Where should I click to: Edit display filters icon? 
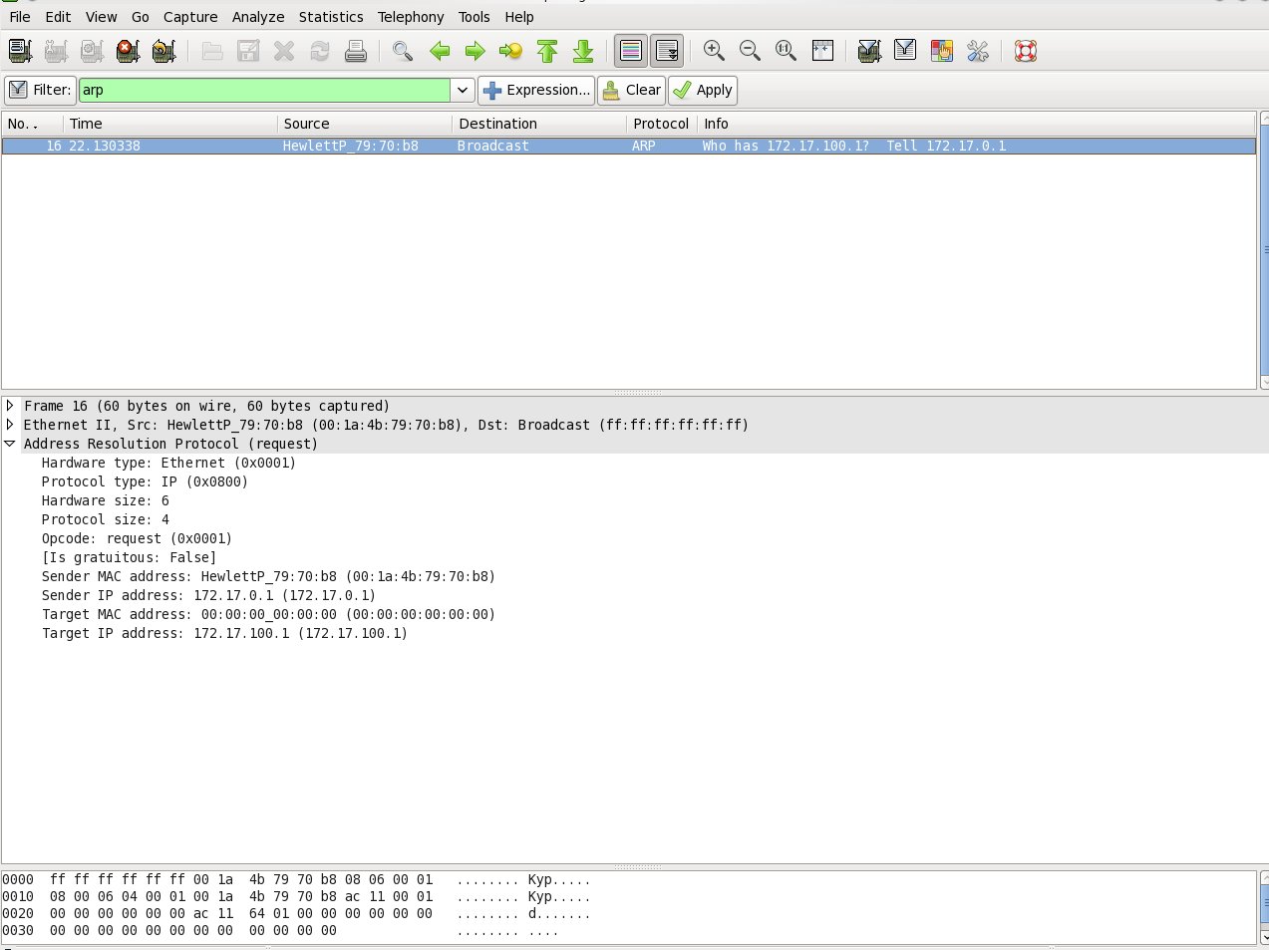point(905,51)
